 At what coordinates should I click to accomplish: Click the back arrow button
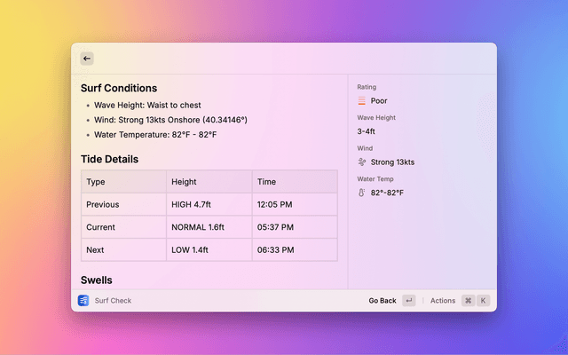(87, 59)
